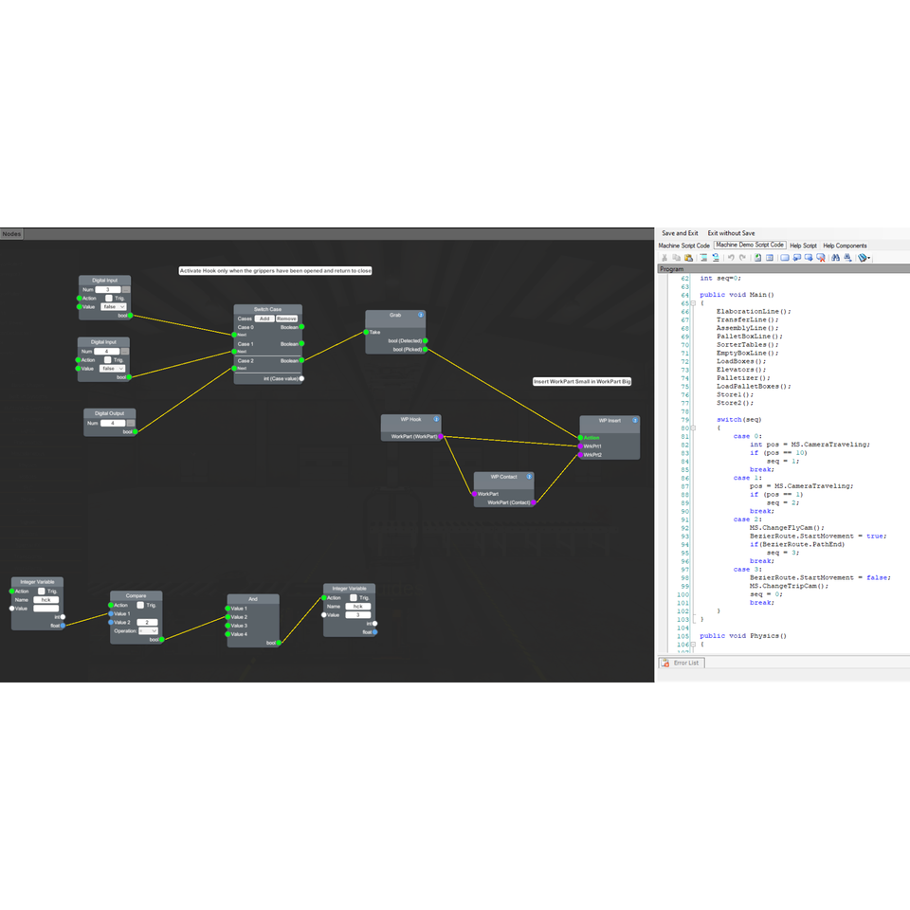This screenshot has height=910, width=910.
Task: Open Value dropdown on Digital Input 4 node
Action: pyautogui.click(x=112, y=369)
